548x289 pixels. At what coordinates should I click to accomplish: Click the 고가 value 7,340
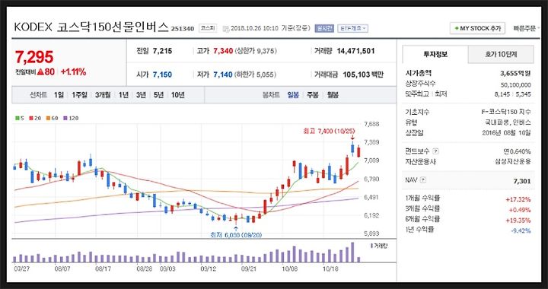(223, 51)
